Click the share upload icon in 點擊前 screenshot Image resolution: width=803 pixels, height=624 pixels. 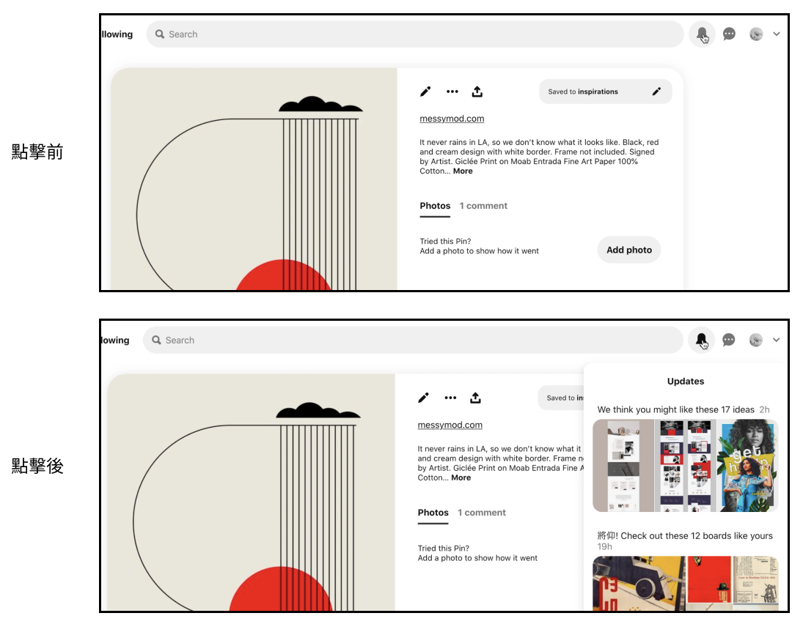point(477,92)
